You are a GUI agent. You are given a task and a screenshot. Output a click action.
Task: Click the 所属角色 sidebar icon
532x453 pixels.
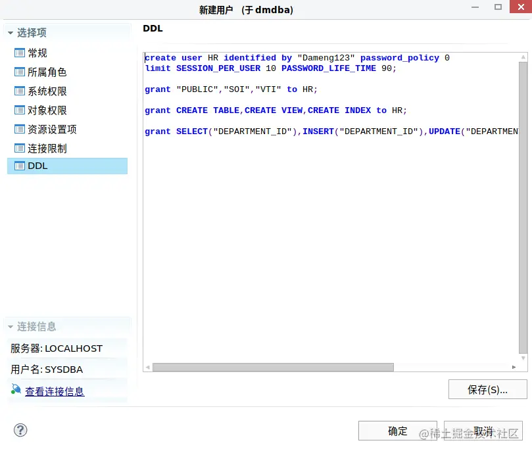[x=20, y=72]
